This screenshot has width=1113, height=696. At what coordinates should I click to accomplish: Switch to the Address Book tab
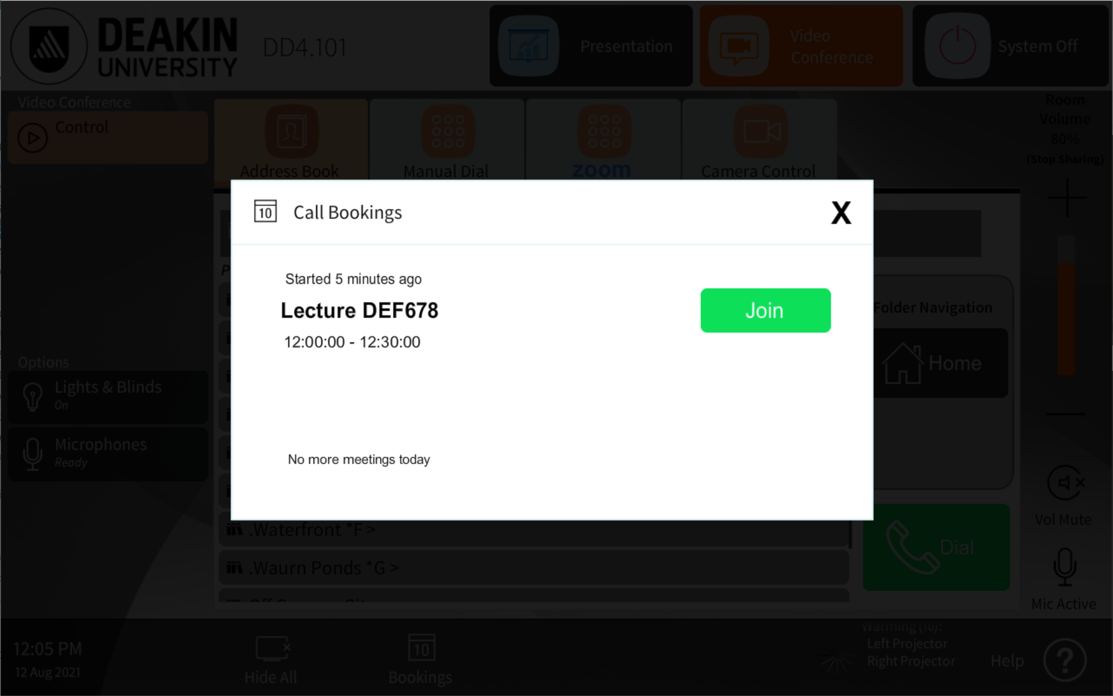[x=291, y=140]
